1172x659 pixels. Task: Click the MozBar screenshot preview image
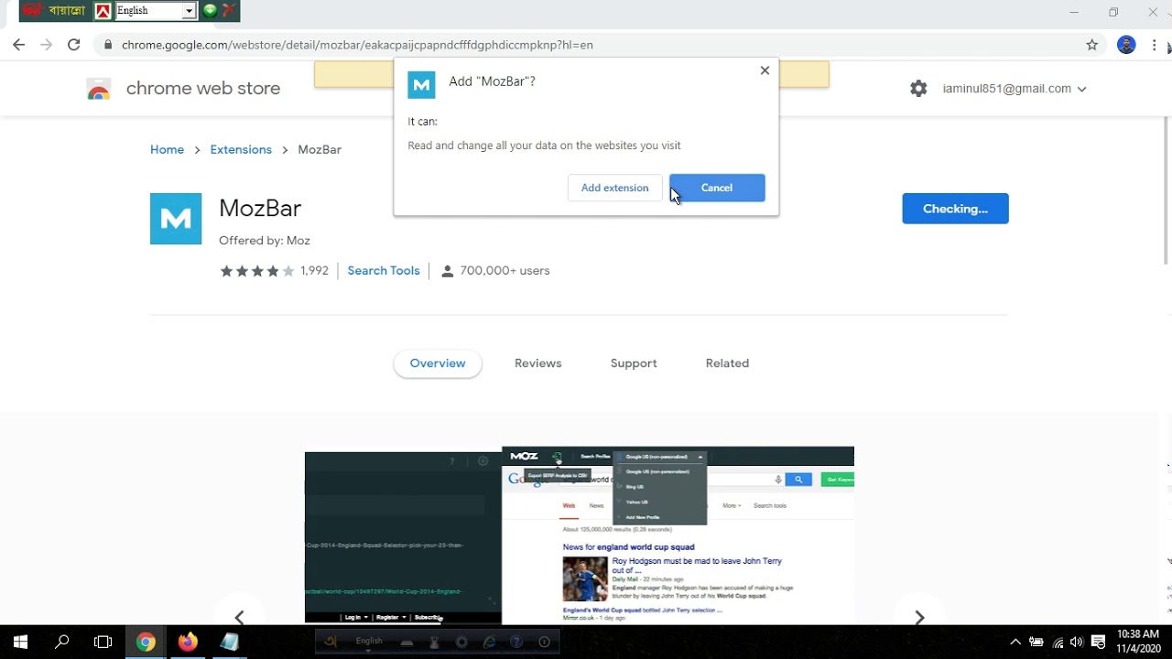click(x=580, y=535)
